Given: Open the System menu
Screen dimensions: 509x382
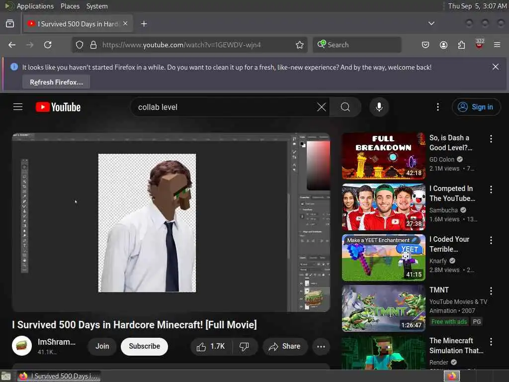Looking at the screenshot, I should pyautogui.click(x=97, y=6).
